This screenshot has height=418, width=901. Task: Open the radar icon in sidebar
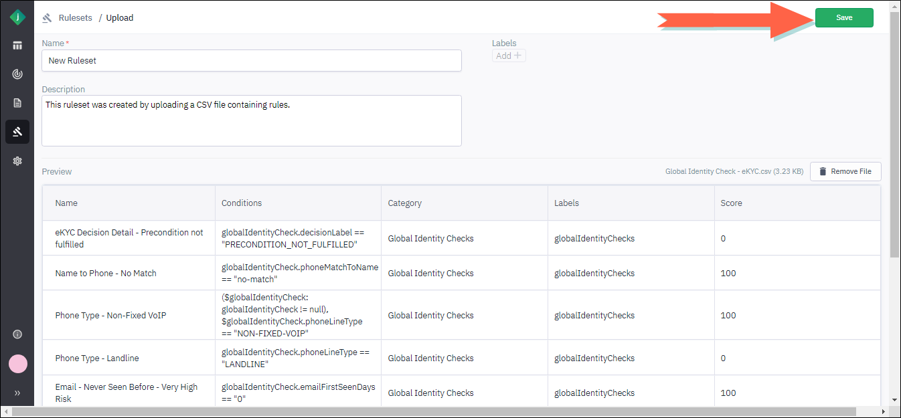(17, 74)
